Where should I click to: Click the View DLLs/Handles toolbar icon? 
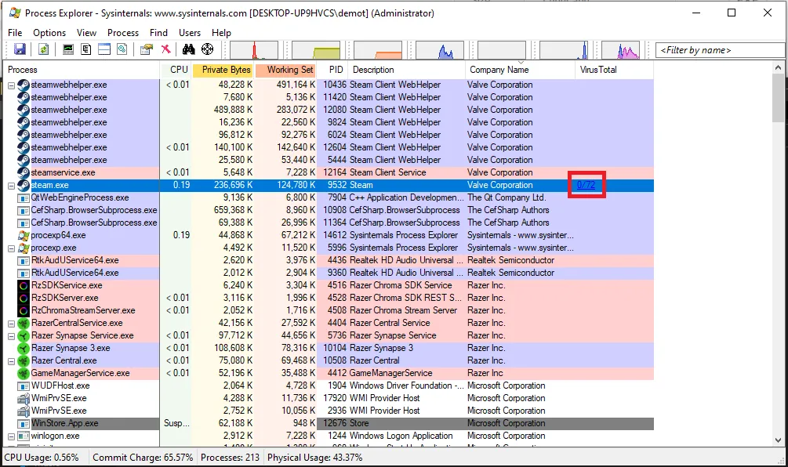pos(122,49)
